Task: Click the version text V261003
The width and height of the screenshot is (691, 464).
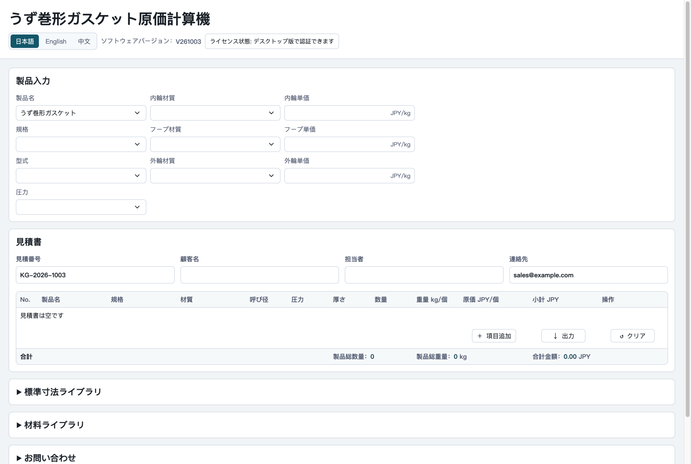Action: (188, 42)
